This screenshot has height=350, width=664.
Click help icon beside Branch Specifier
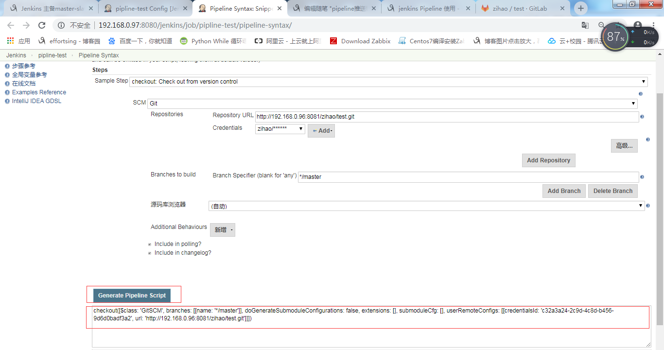point(642,177)
